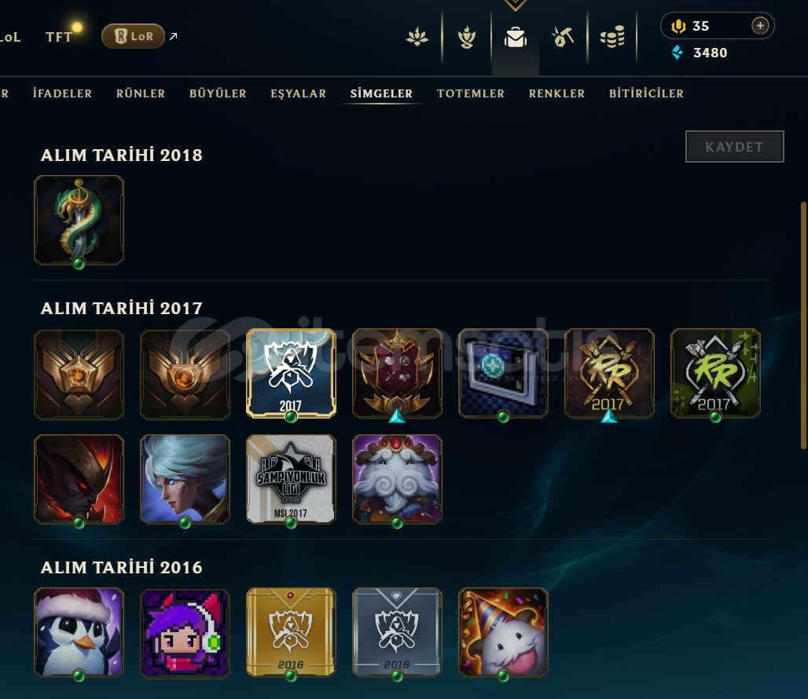
Task: Open the Store coins icon
Action: pos(612,37)
